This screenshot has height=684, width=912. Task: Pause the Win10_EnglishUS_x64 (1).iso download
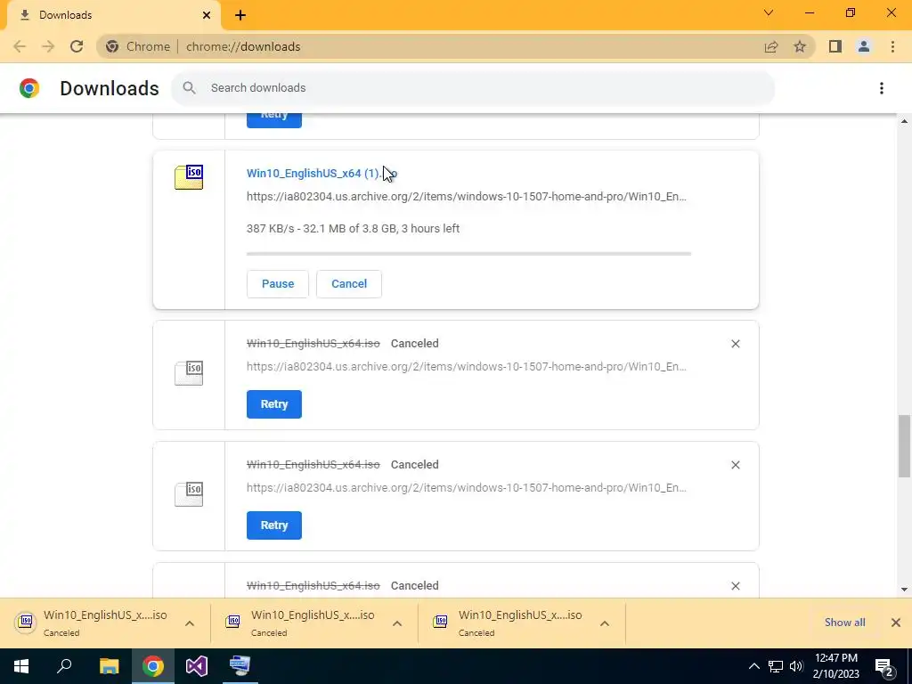tap(278, 284)
